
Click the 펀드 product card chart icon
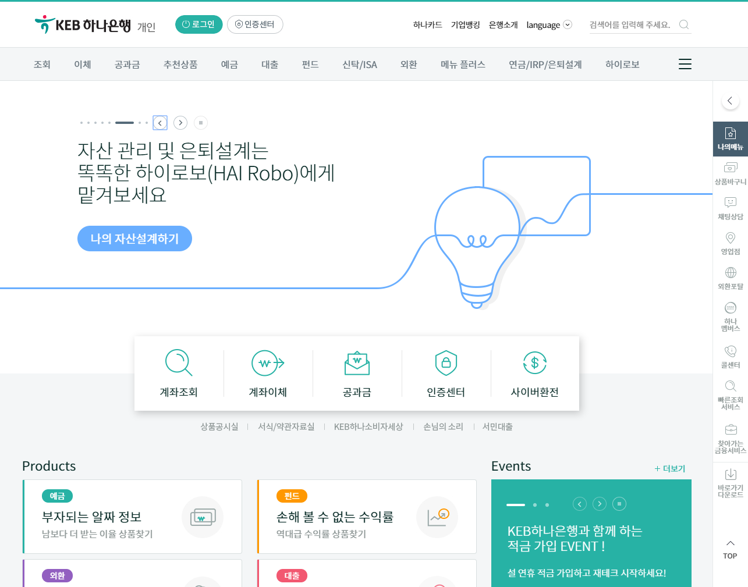pos(437,517)
